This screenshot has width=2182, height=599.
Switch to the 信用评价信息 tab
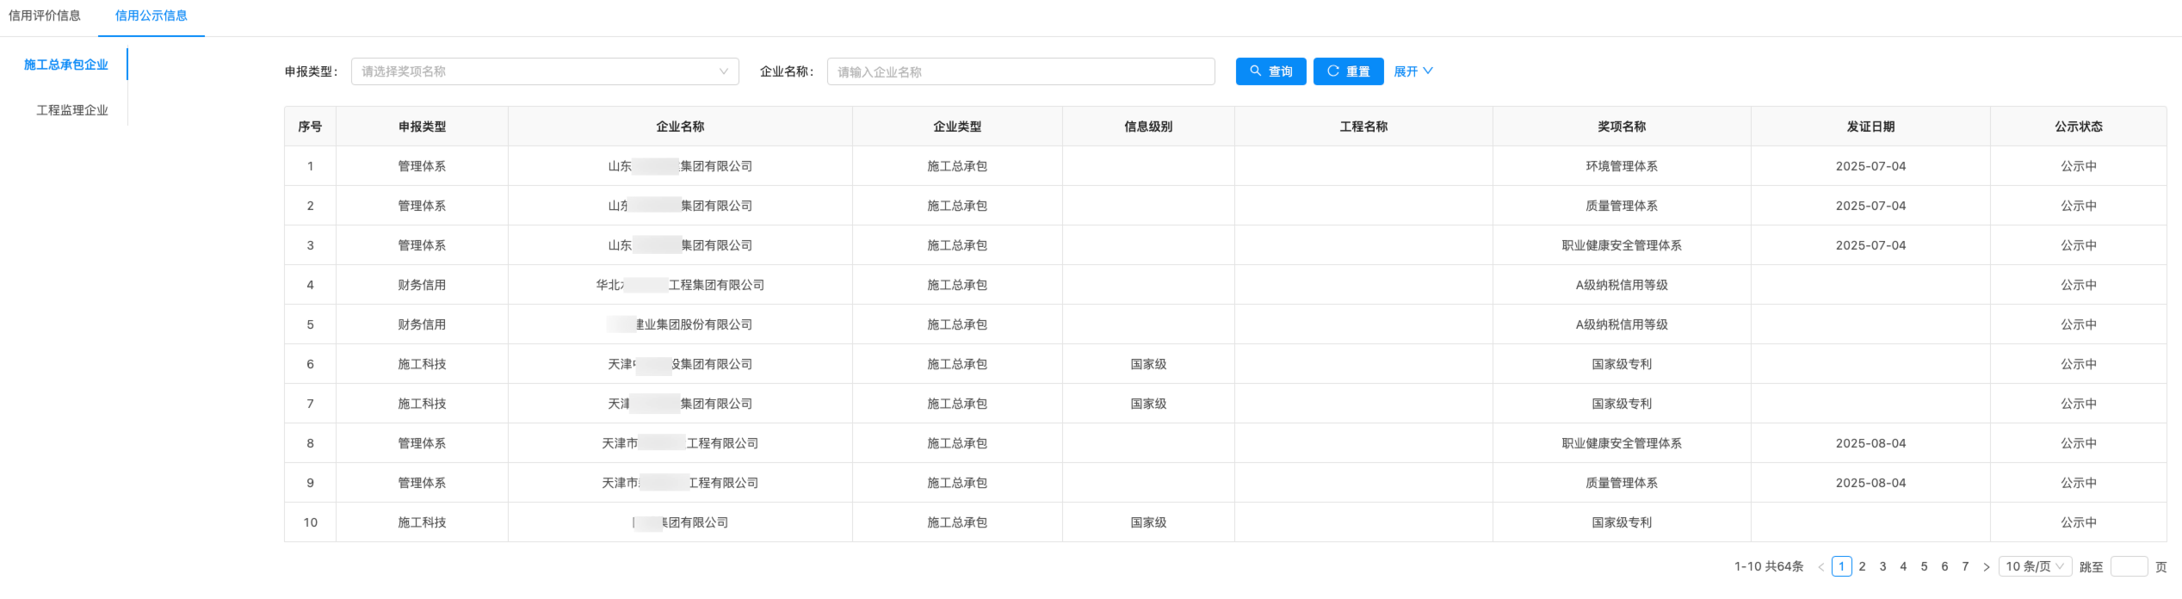click(x=45, y=15)
